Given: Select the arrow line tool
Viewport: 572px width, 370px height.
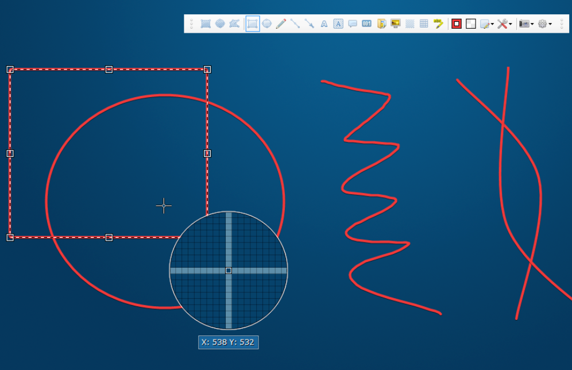Looking at the screenshot, I should pos(310,24).
